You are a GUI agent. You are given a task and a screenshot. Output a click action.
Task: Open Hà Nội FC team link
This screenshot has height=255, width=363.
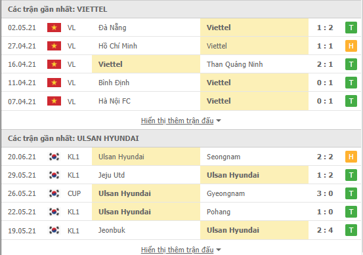[x=114, y=101]
